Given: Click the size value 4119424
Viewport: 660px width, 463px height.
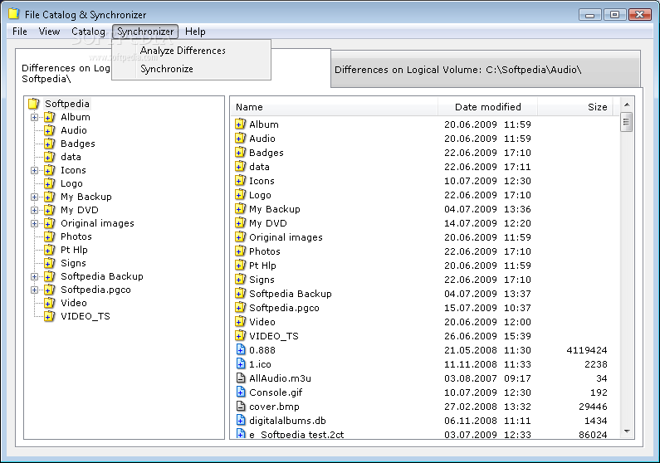Looking at the screenshot, I should coord(587,350).
